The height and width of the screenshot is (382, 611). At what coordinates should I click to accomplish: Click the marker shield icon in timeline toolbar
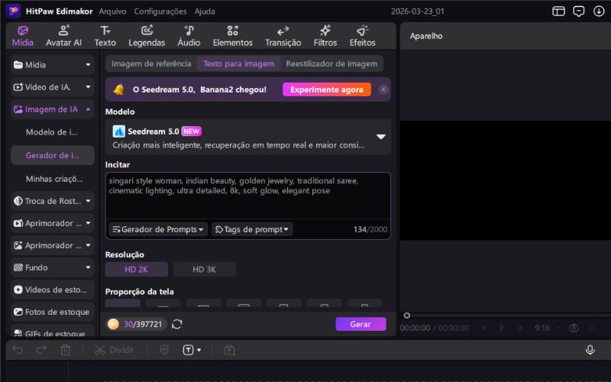164,350
